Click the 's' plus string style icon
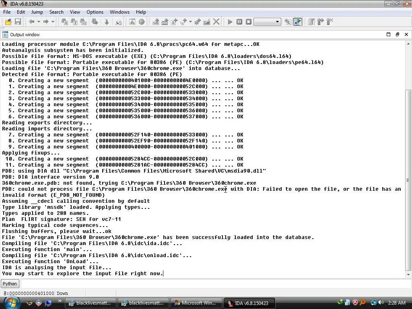Image resolution: width=412 pixels, height=309 pixels. pos(183,22)
